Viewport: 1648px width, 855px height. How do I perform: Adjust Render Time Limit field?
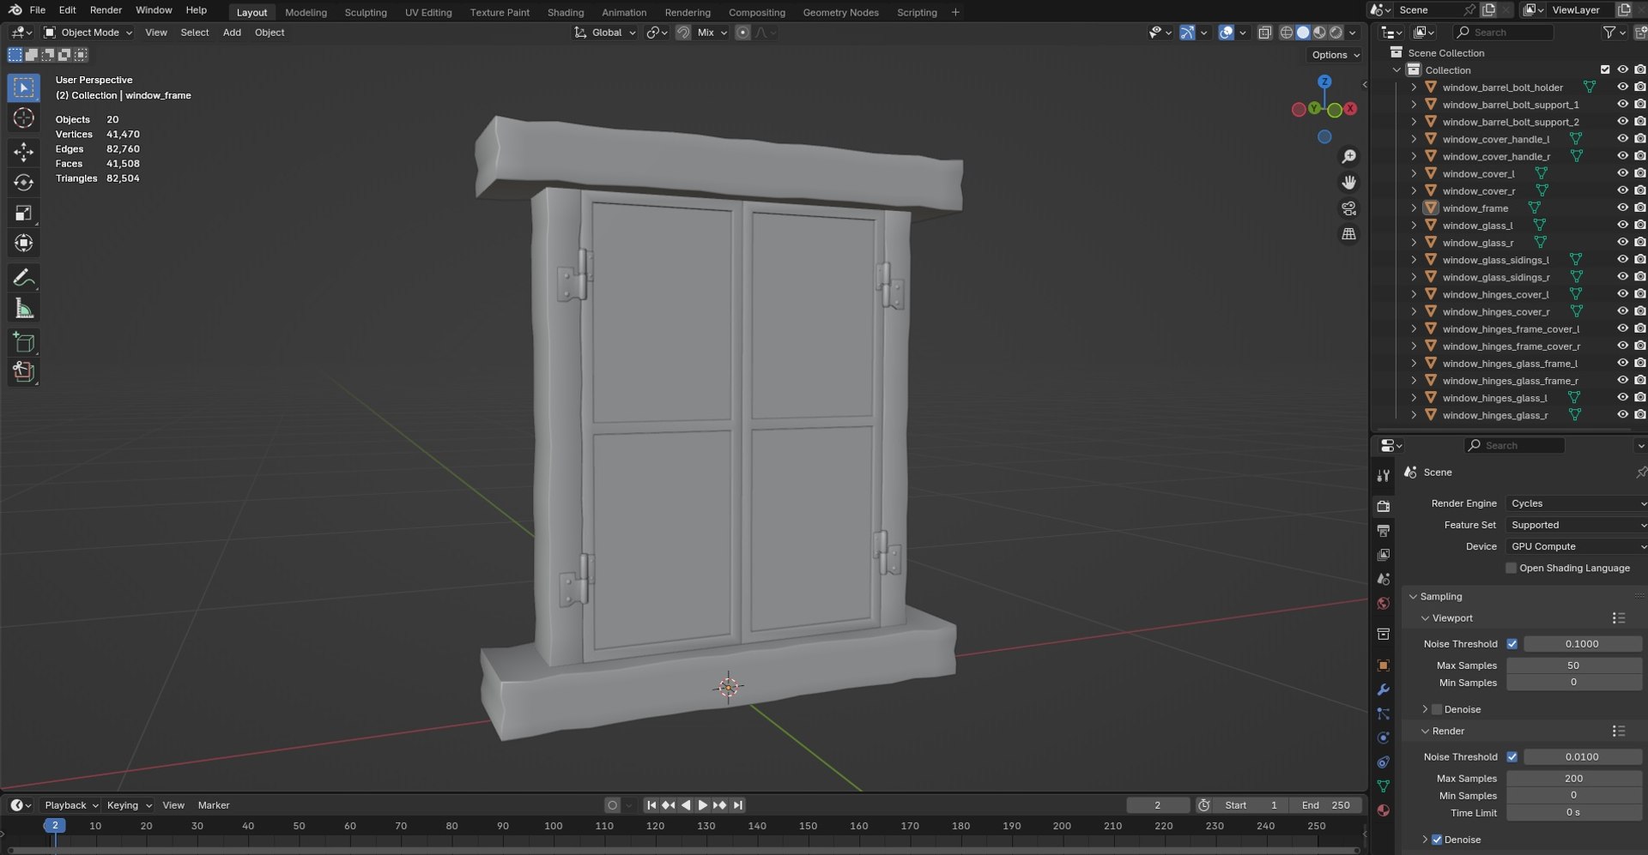pyautogui.click(x=1573, y=813)
